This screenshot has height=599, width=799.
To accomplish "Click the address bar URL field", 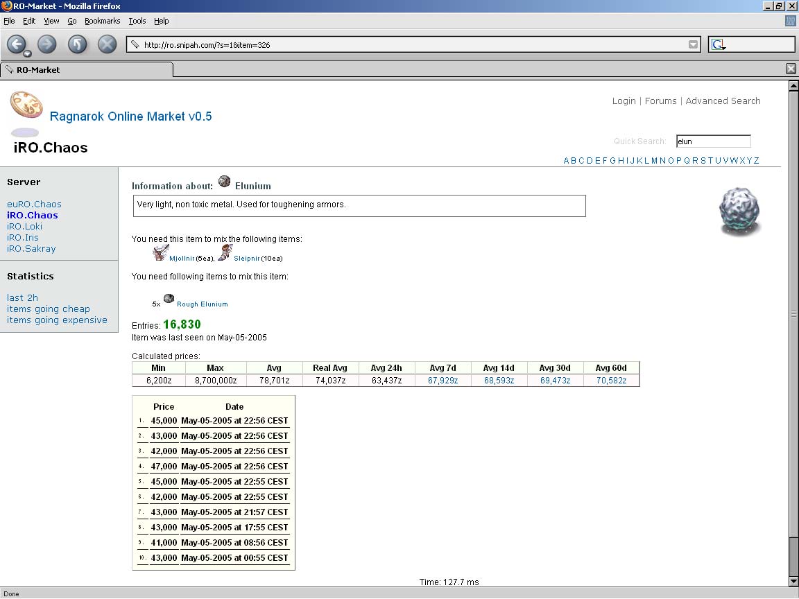I will (x=414, y=45).
